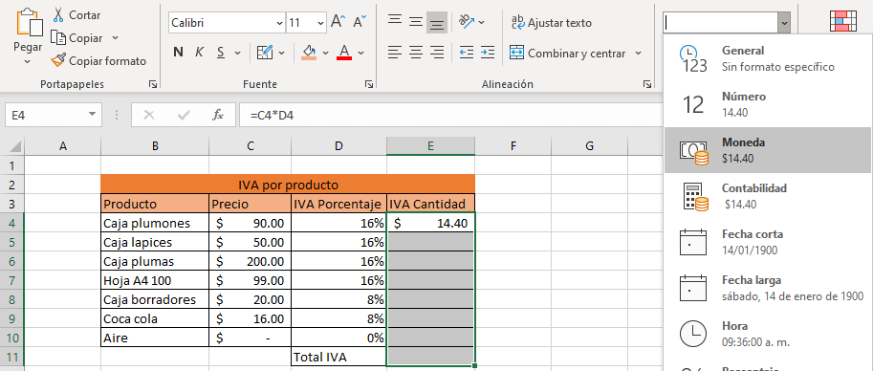This screenshot has height=371, width=873.
Task: Click the borders icon
Action: (x=265, y=53)
